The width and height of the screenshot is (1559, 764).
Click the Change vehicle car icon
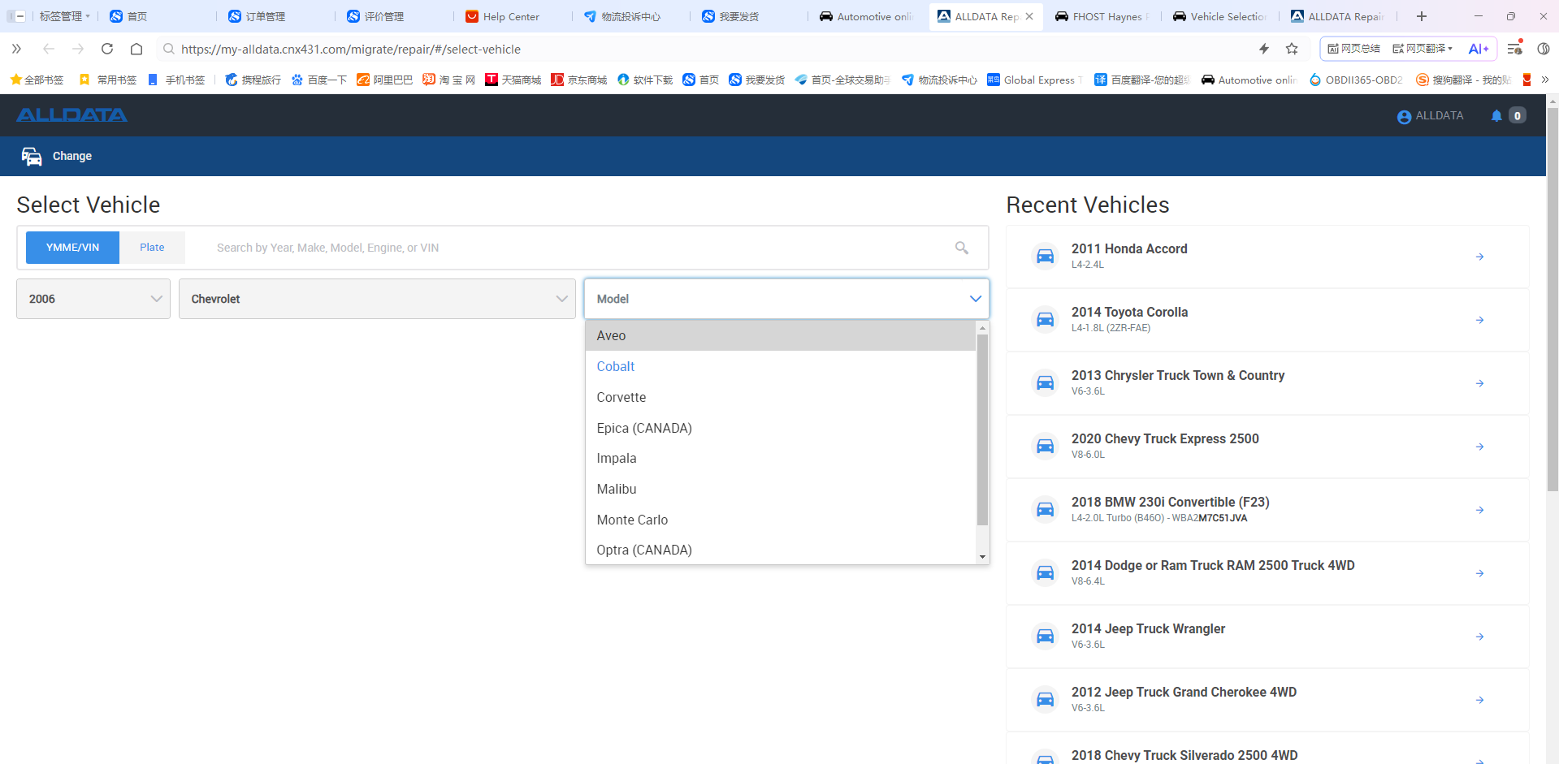[x=32, y=156]
